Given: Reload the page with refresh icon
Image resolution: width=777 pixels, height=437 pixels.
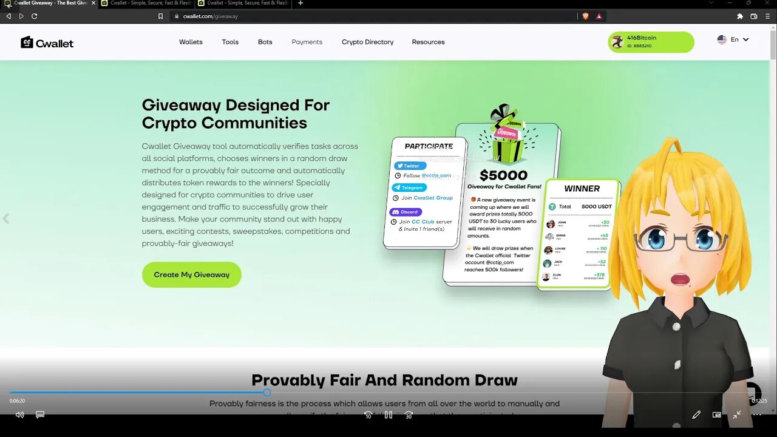Looking at the screenshot, I should point(35,16).
